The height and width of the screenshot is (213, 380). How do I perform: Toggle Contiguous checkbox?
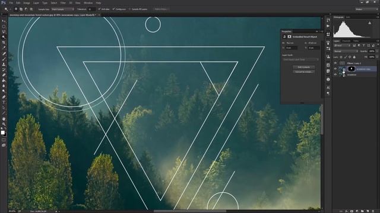[x=113, y=9]
